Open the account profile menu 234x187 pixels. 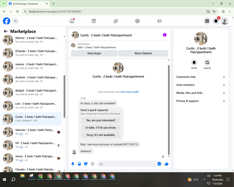tap(225, 21)
